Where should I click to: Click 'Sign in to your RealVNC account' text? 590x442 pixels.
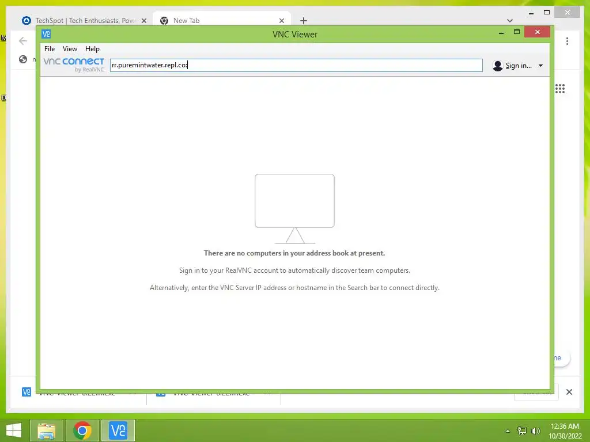pos(294,270)
